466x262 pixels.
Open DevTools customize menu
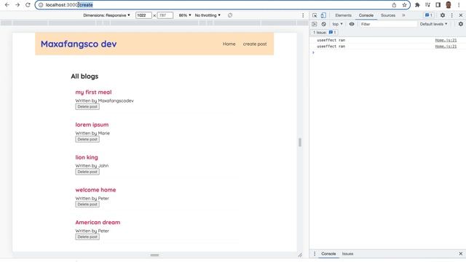pos(451,15)
